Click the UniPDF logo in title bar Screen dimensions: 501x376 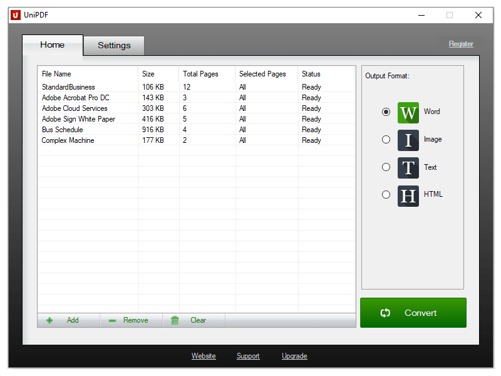[x=15, y=15]
